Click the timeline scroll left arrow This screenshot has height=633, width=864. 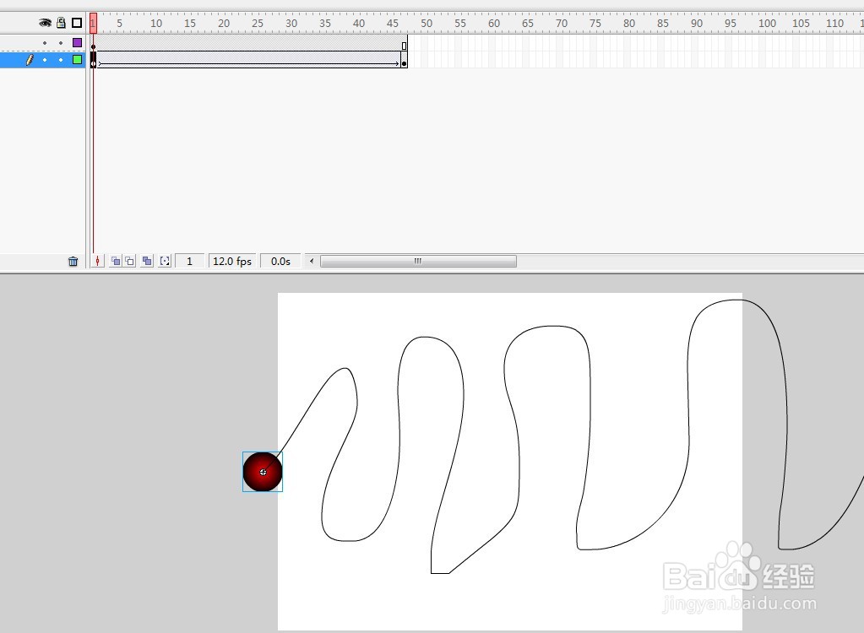(x=312, y=261)
